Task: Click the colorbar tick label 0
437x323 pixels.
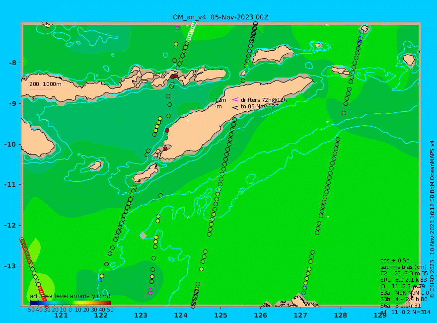Action: click(70, 310)
